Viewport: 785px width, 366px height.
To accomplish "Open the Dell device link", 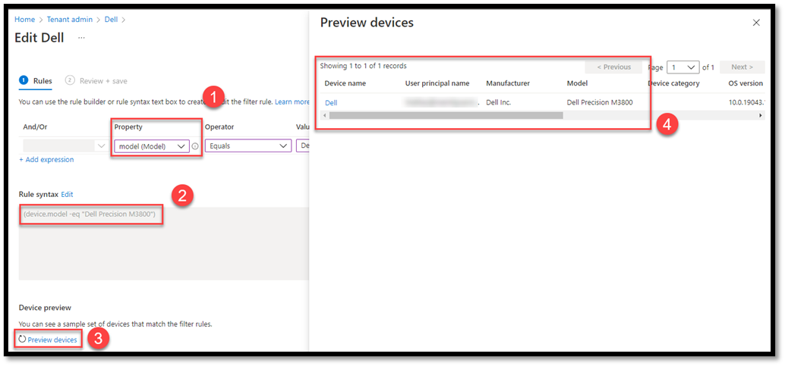I will coord(332,103).
